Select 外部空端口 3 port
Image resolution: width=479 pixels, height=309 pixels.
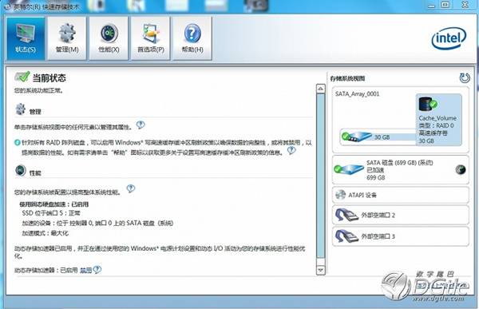401,236
